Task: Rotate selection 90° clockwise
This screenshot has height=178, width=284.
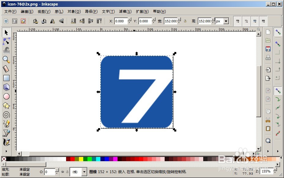Action: coord(44,21)
